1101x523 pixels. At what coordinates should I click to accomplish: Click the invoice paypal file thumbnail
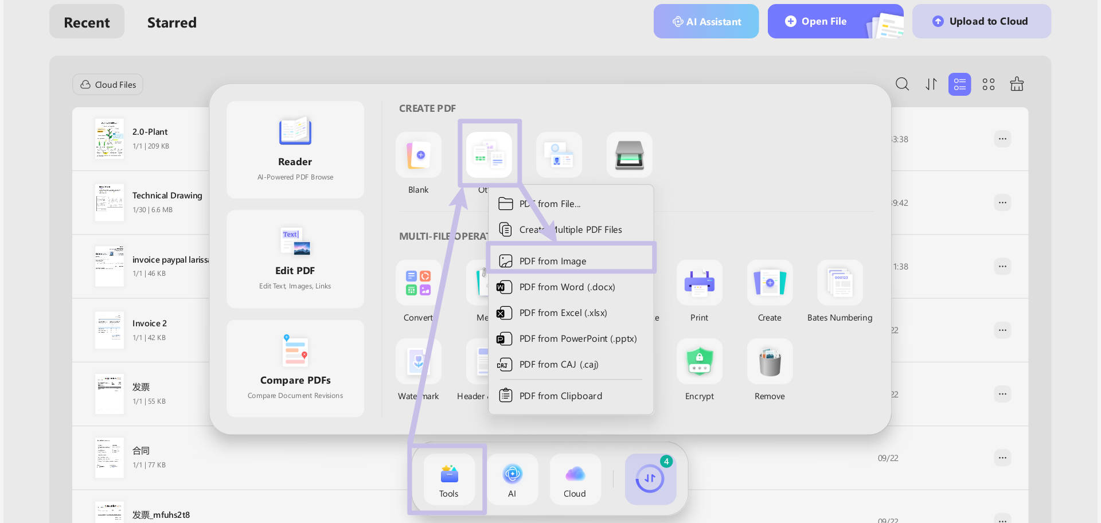109,266
